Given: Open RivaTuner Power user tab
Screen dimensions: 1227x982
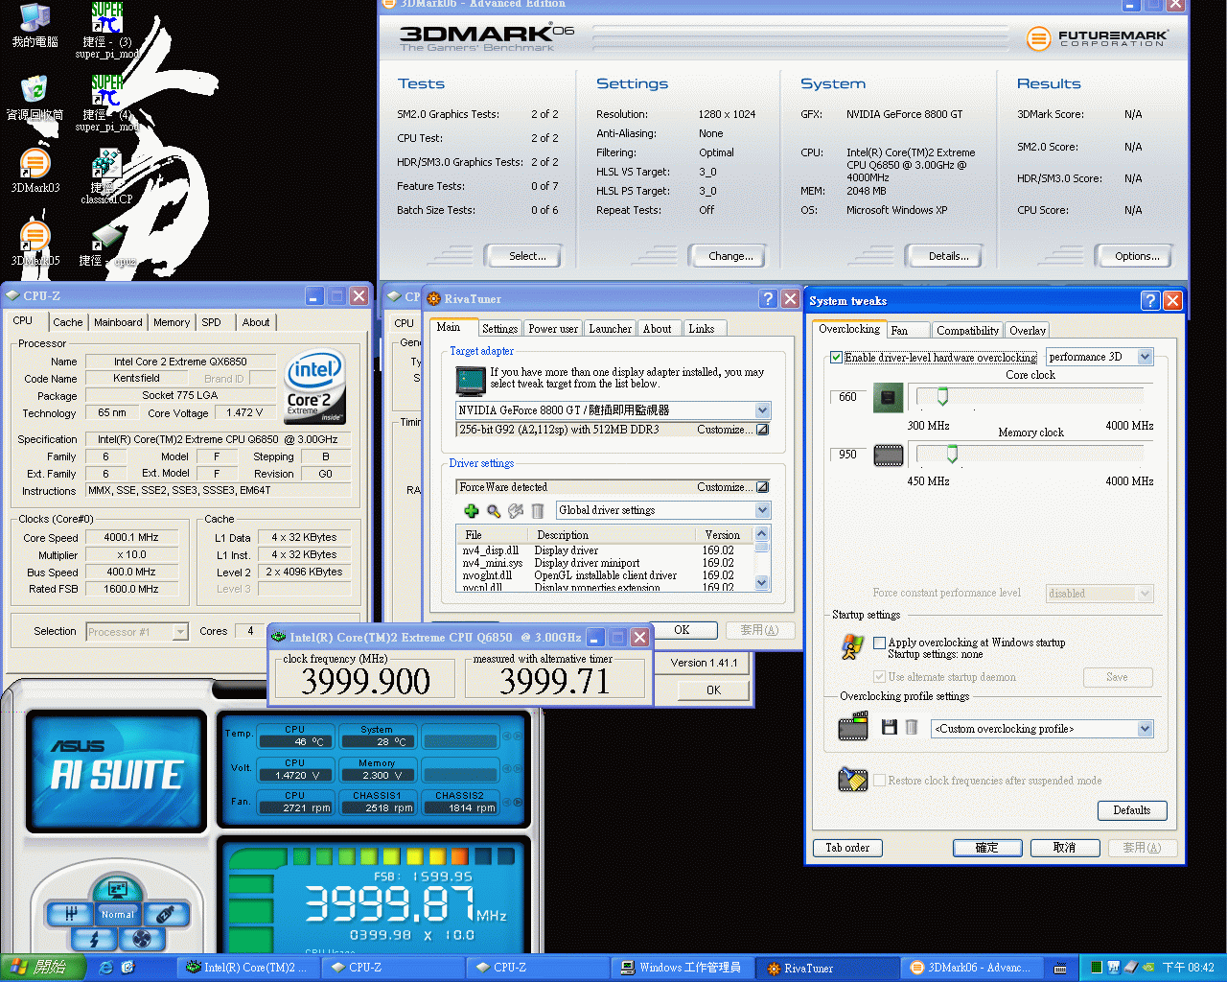Looking at the screenshot, I should [553, 329].
